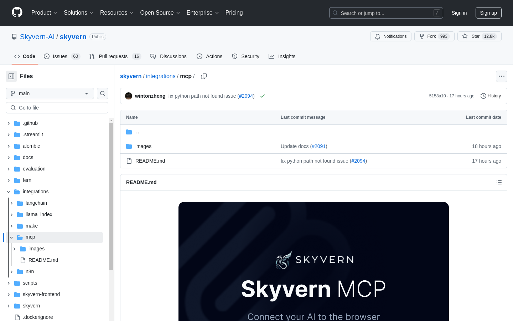Open the Product dropdown menu

[x=44, y=12]
